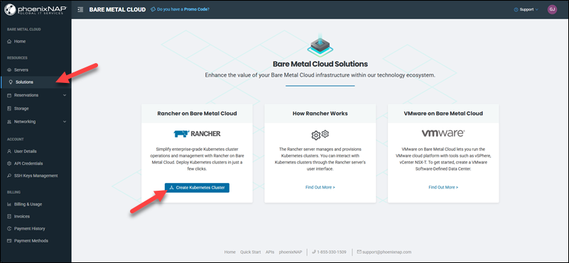Viewport: 569px width, 263px height.
Task: Click APIs link in footer
Action: pyautogui.click(x=270, y=252)
